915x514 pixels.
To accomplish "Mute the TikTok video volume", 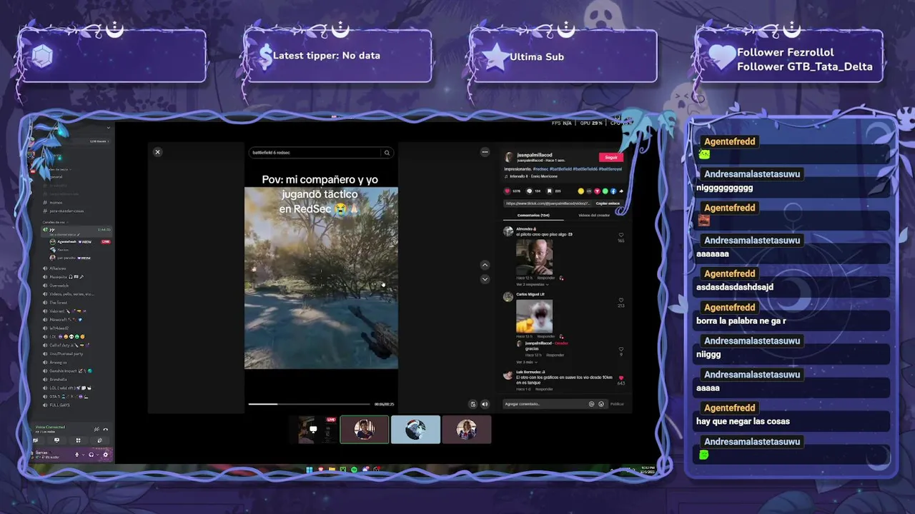I will point(485,404).
